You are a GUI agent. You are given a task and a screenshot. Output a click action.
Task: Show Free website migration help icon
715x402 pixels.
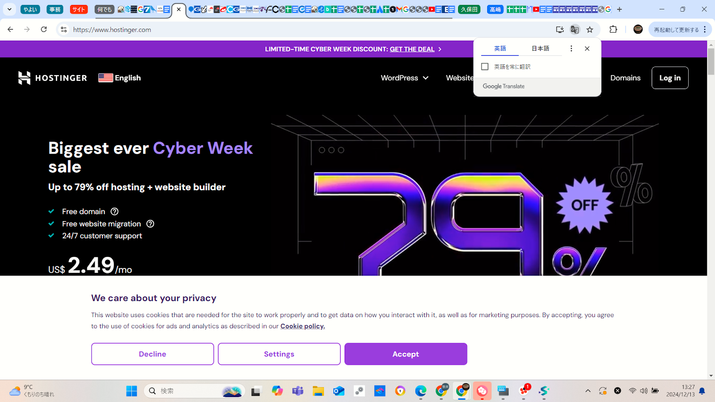[x=150, y=224]
